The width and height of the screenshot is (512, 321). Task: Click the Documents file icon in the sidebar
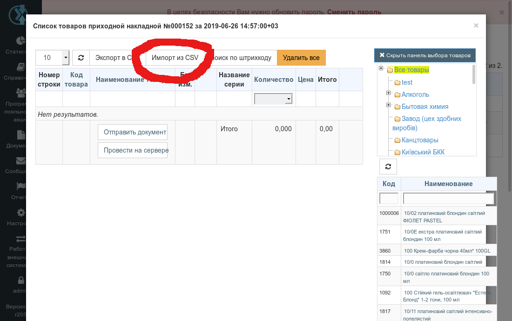coord(21,135)
